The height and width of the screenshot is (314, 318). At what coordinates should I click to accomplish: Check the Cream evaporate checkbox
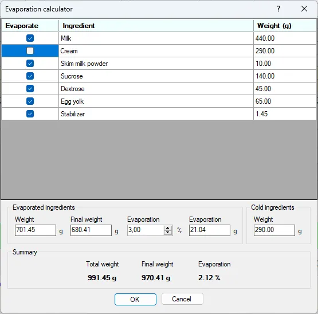[x=30, y=51]
